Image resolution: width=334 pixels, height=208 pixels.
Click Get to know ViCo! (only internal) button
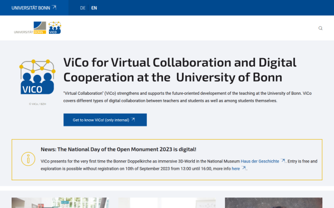click(105, 120)
